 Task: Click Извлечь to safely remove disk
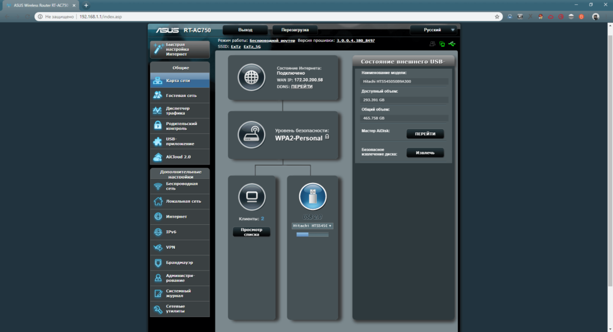pos(425,153)
